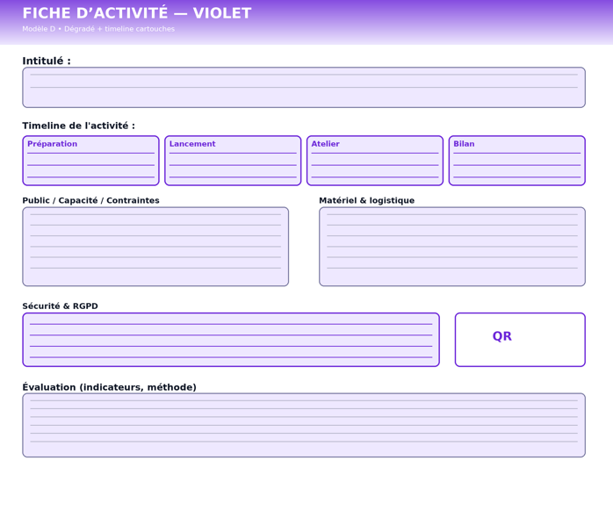Click inside the Public / Capacité / Contraintes box

point(155,247)
